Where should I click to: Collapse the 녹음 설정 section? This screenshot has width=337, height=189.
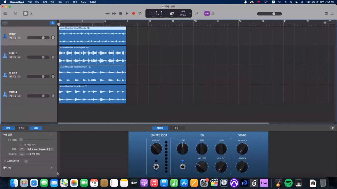pyautogui.click(x=51, y=134)
